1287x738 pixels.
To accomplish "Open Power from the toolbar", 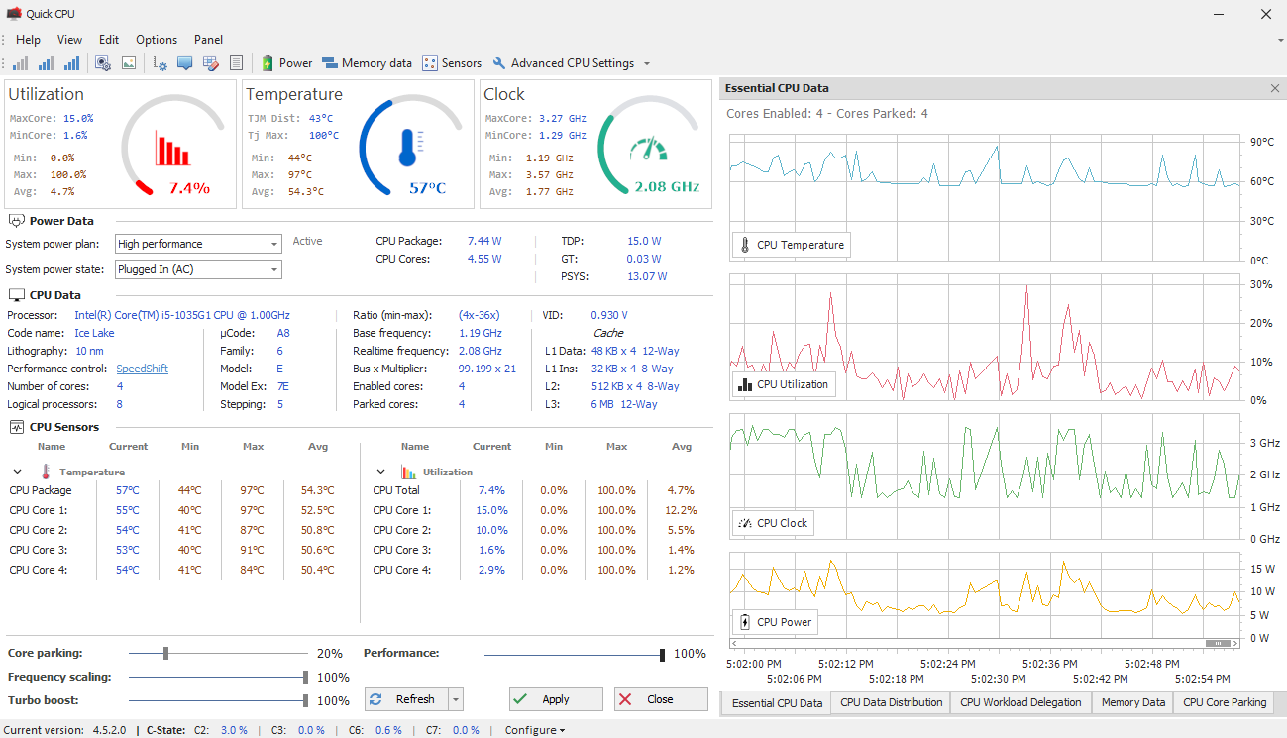I will [286, 63].
